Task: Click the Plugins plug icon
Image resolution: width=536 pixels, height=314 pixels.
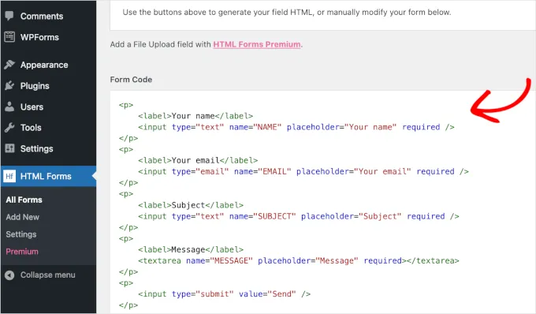Action: pyautogui.click(x=9, y=85)
